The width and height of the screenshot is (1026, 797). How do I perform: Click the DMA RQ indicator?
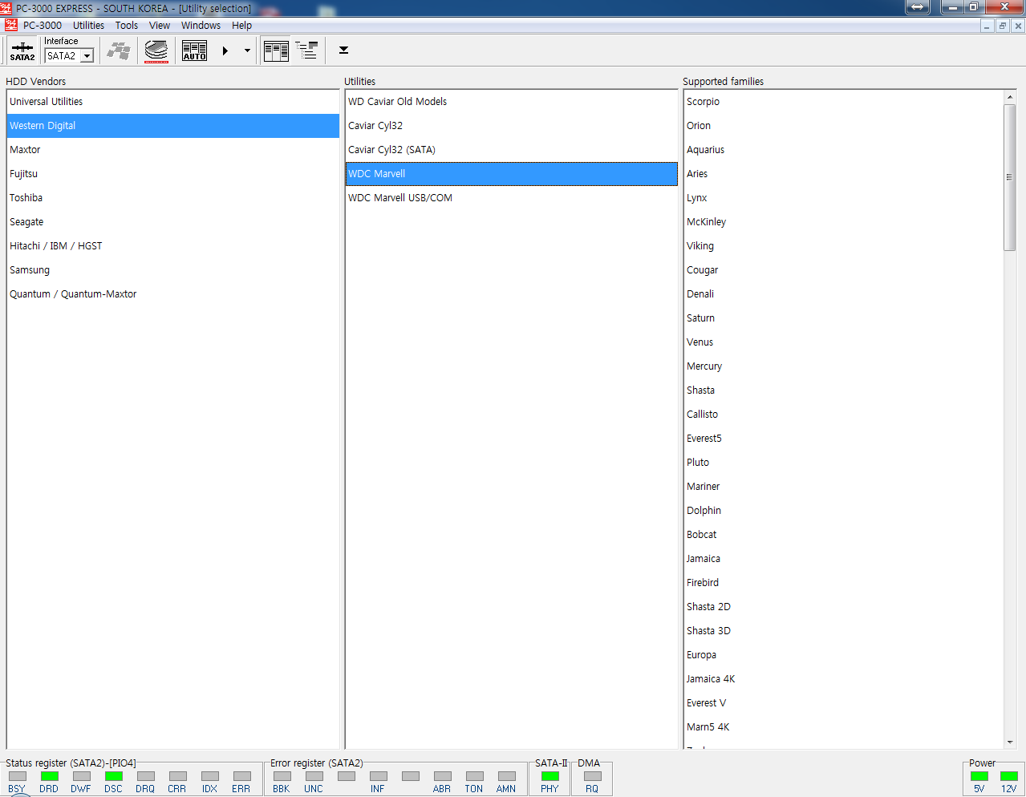click(592, 776)
